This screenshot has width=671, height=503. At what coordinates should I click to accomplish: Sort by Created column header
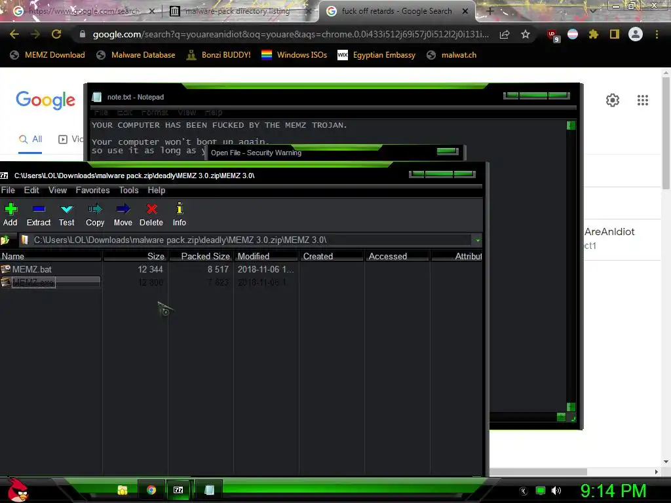click(x=332, y=256)
